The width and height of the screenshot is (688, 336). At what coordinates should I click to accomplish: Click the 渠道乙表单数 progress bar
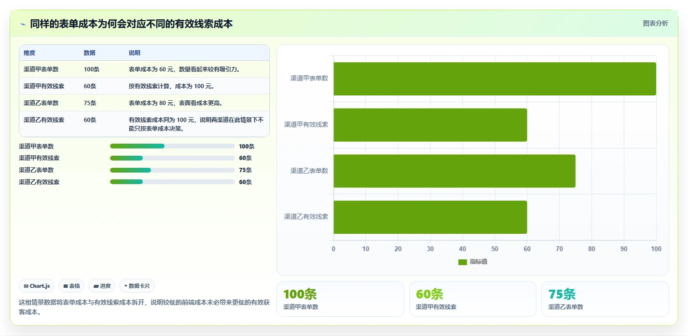click(172, 170)
